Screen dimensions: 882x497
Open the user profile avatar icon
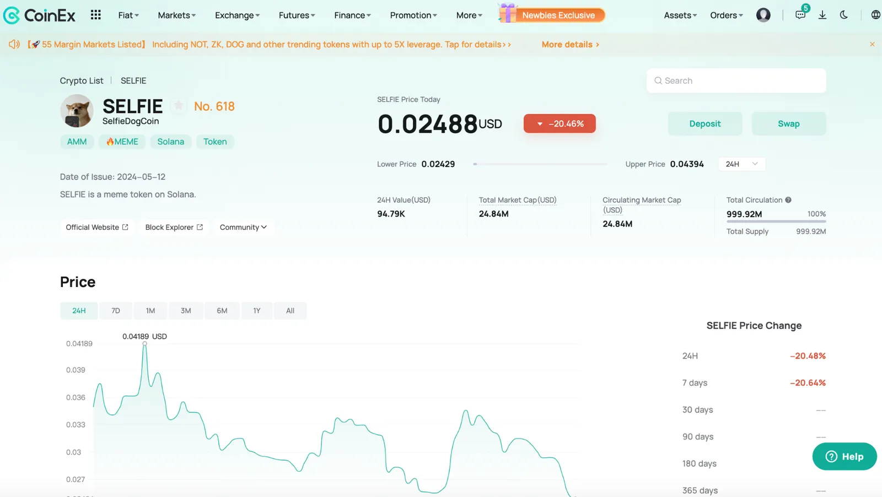763,15
